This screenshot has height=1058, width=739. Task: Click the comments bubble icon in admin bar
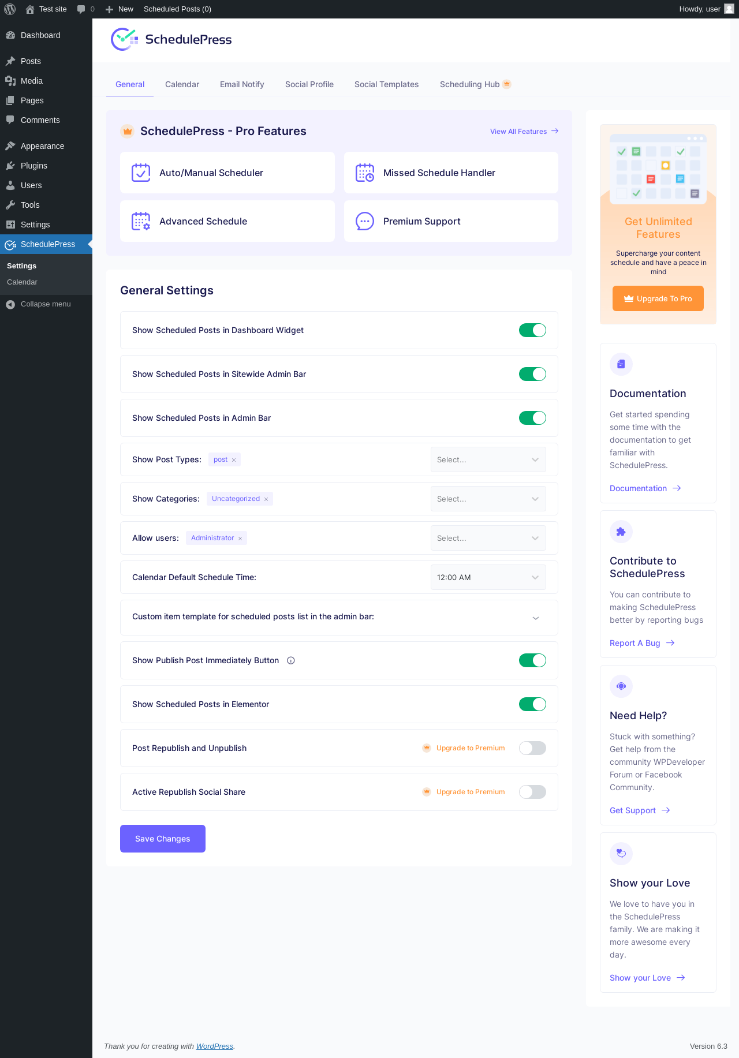81,9
